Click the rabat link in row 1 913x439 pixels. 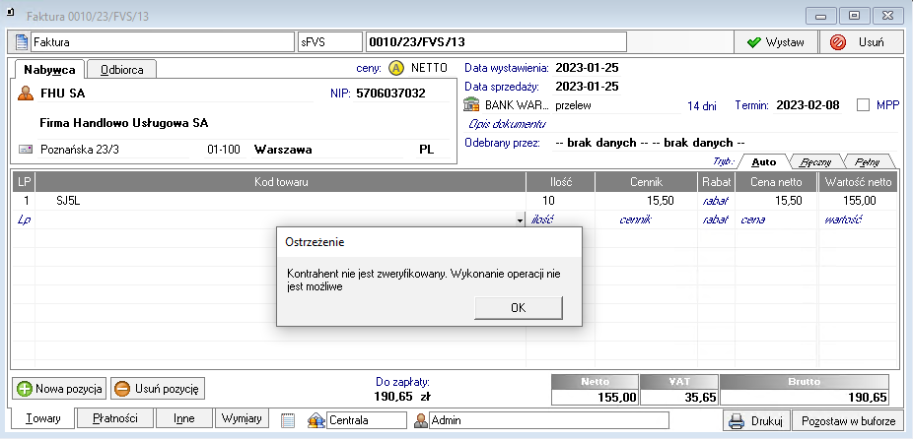(714, 200)
